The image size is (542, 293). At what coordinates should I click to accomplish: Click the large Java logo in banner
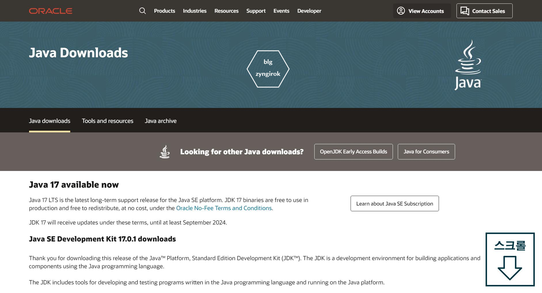tap(468, 65)
